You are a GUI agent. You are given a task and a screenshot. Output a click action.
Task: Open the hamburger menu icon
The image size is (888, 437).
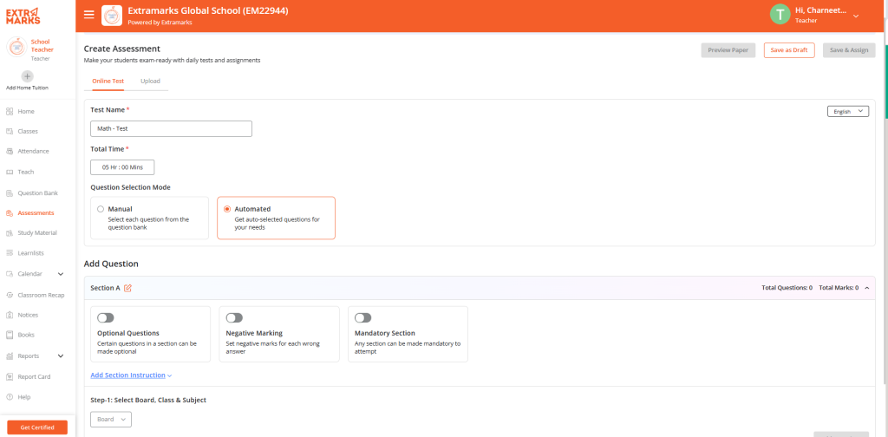(x=89, y=15)
